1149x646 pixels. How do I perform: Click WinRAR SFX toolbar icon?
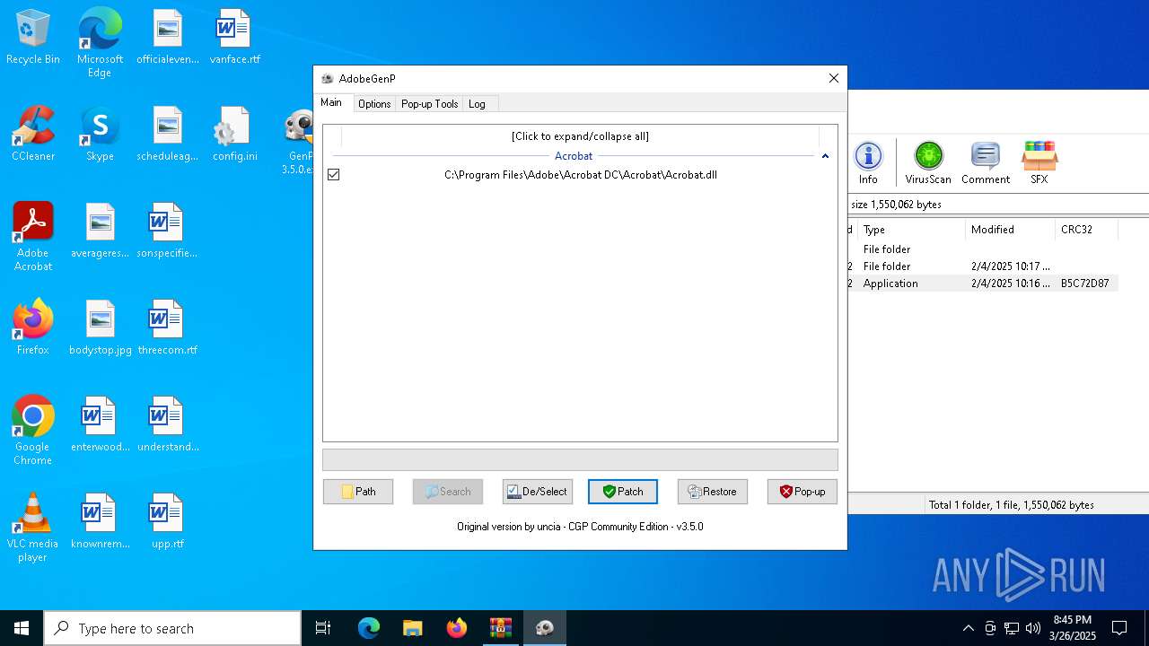(1039, 163)
